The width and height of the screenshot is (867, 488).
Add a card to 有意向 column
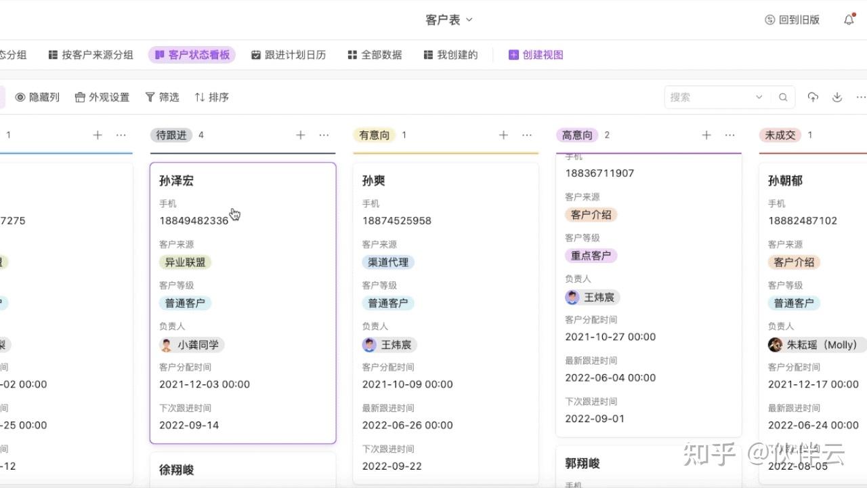coord(503,136)
